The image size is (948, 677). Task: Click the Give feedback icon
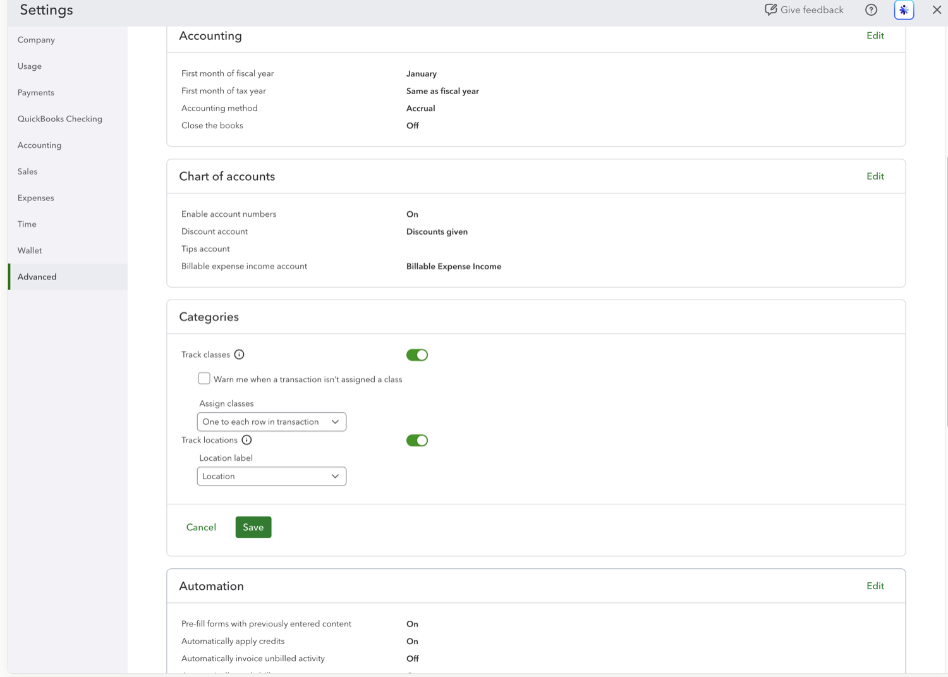[x=770, y=9]
